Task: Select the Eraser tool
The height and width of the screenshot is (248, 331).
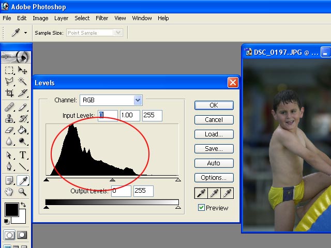Action: click(x=9, y=130)
